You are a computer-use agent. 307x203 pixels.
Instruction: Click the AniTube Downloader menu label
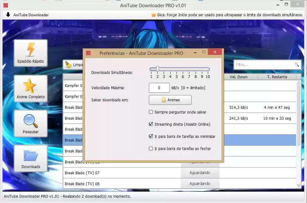(x=31, y=15)
